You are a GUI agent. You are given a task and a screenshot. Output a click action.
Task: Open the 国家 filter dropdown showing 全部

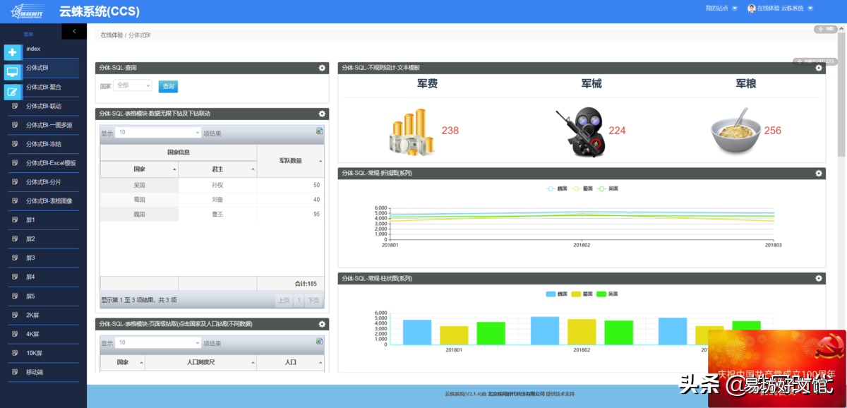(x=133, y=85)
